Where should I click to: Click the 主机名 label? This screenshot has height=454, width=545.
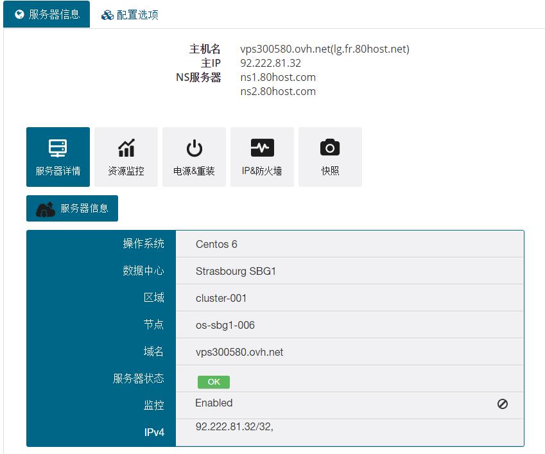(x=205, y=49)
